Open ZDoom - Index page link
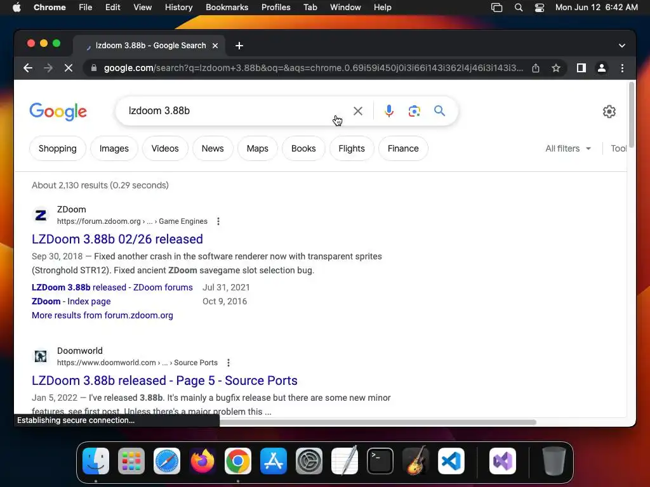The width and height of the screenshot is (650, 487). [71, 301]
